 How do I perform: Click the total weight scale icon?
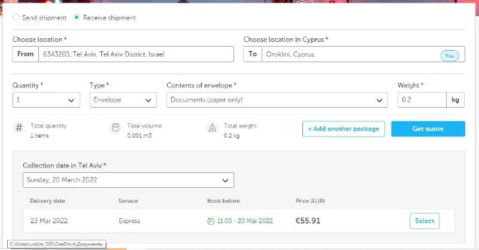212,128
